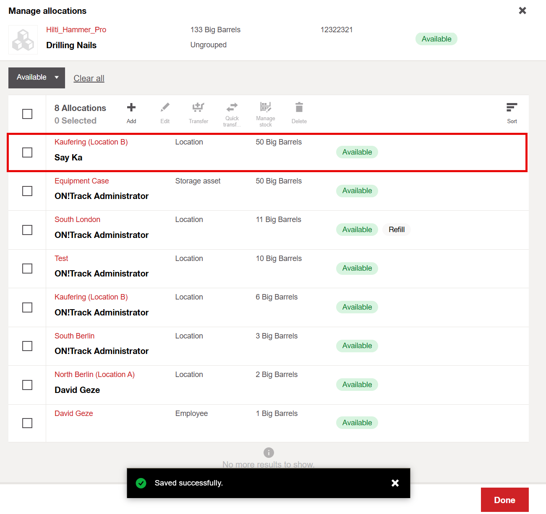
Task: Check the Say Ka allocation checkbox
Action: coord(27,152)
